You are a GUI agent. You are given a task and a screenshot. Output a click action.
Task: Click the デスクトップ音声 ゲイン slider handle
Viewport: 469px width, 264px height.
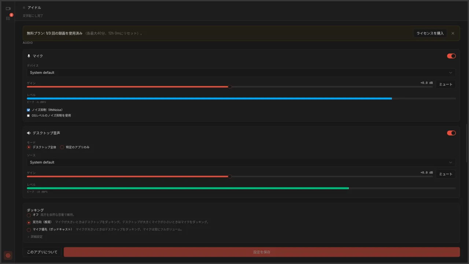[x=230, y=177]
